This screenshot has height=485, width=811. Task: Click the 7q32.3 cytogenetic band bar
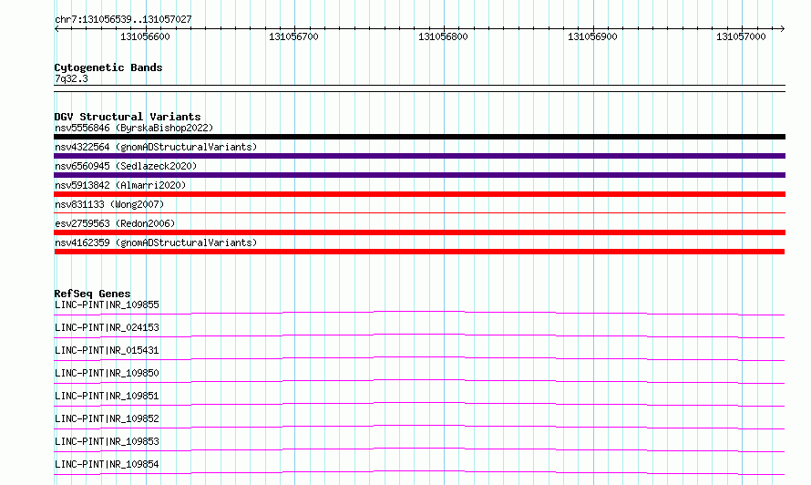point(419,88)
